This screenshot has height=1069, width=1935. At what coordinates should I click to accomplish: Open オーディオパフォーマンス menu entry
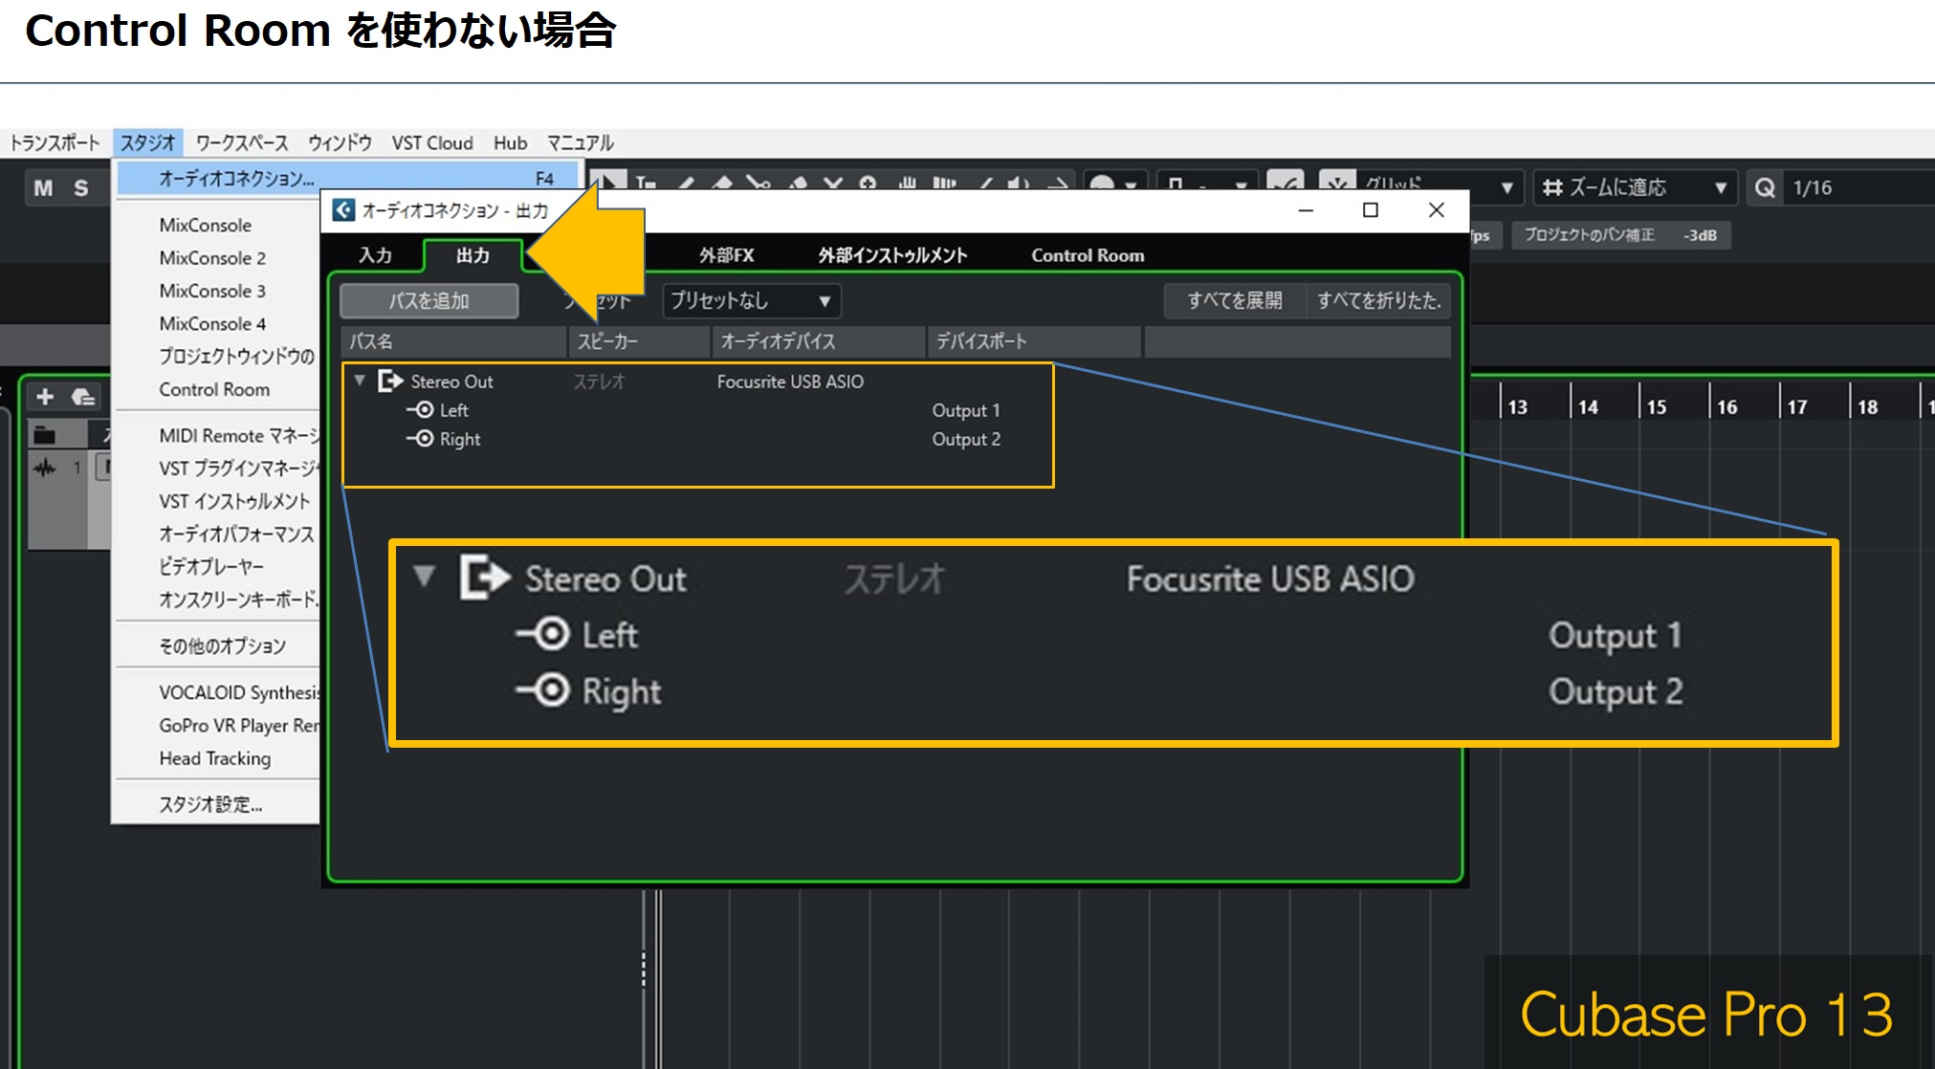pos(237,534)
